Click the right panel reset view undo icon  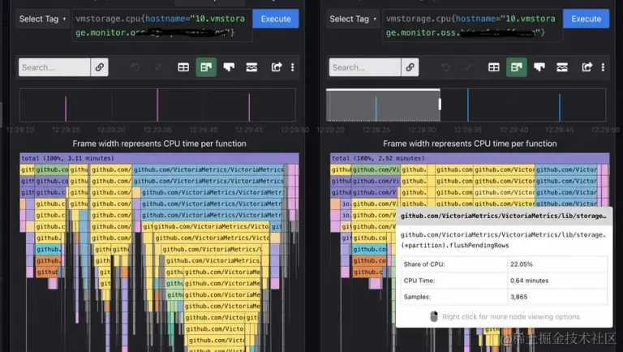click(446, 67)
